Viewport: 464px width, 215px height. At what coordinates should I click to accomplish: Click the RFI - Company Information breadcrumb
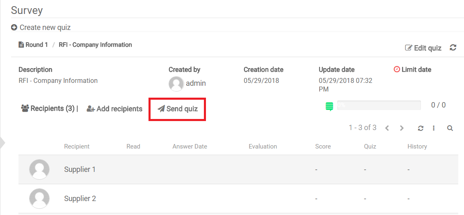coord(95,45)
